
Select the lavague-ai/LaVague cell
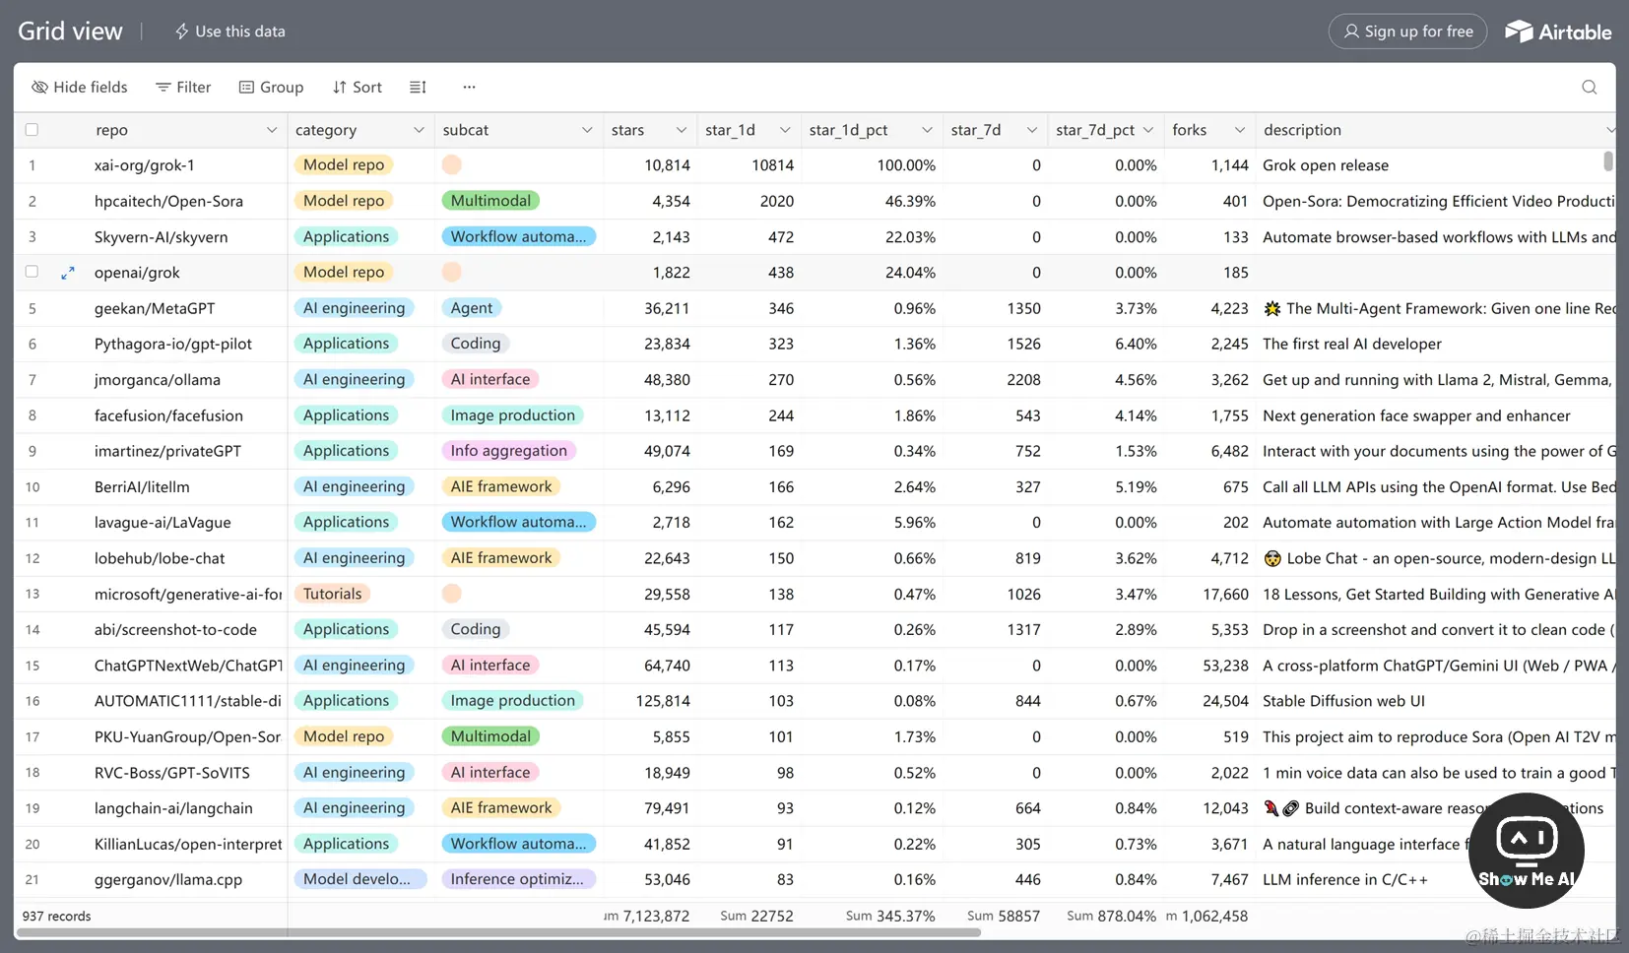[x=151, y=523]
